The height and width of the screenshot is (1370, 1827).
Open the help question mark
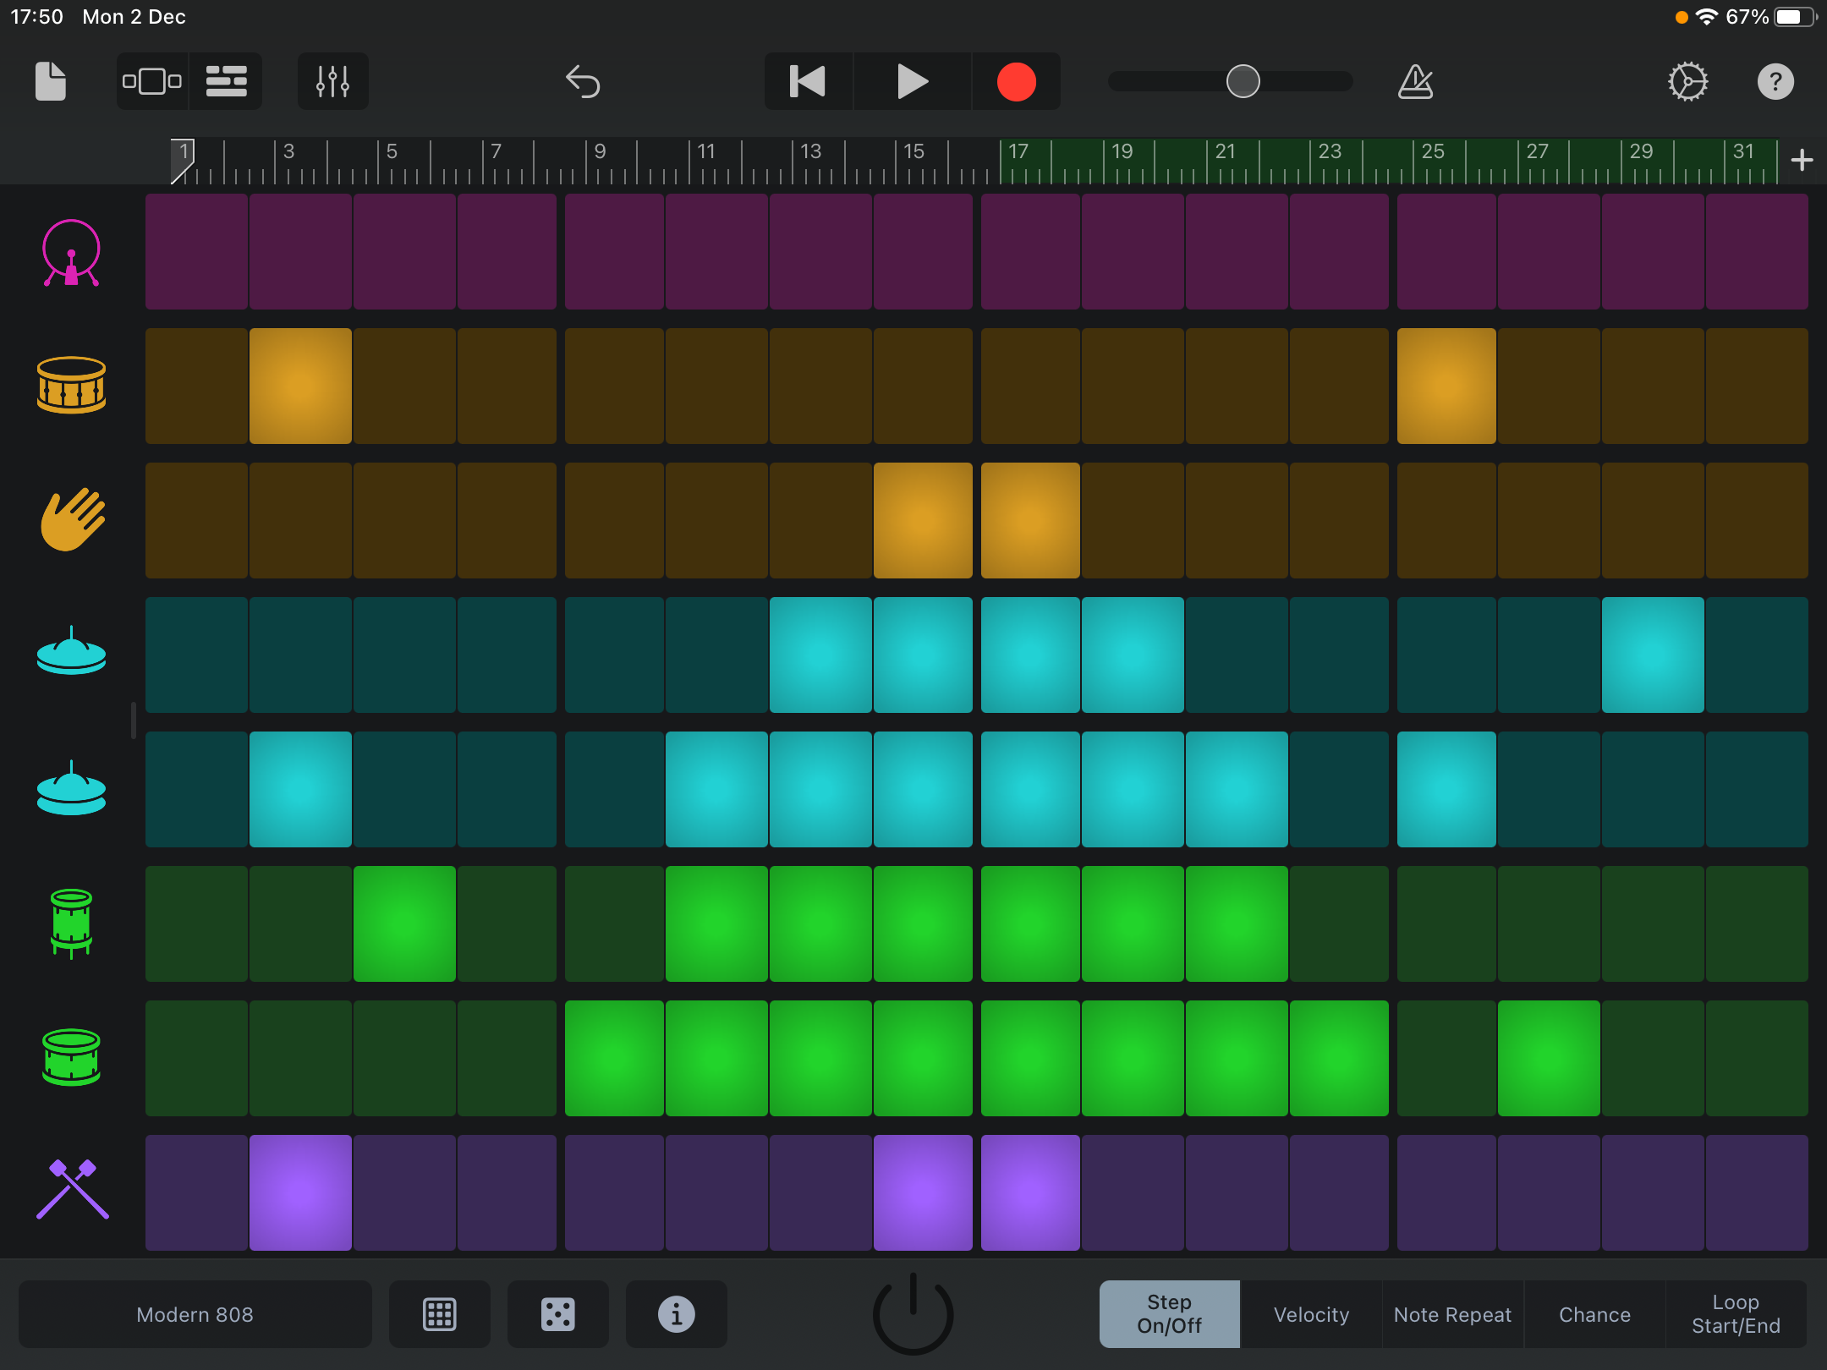1775,82
